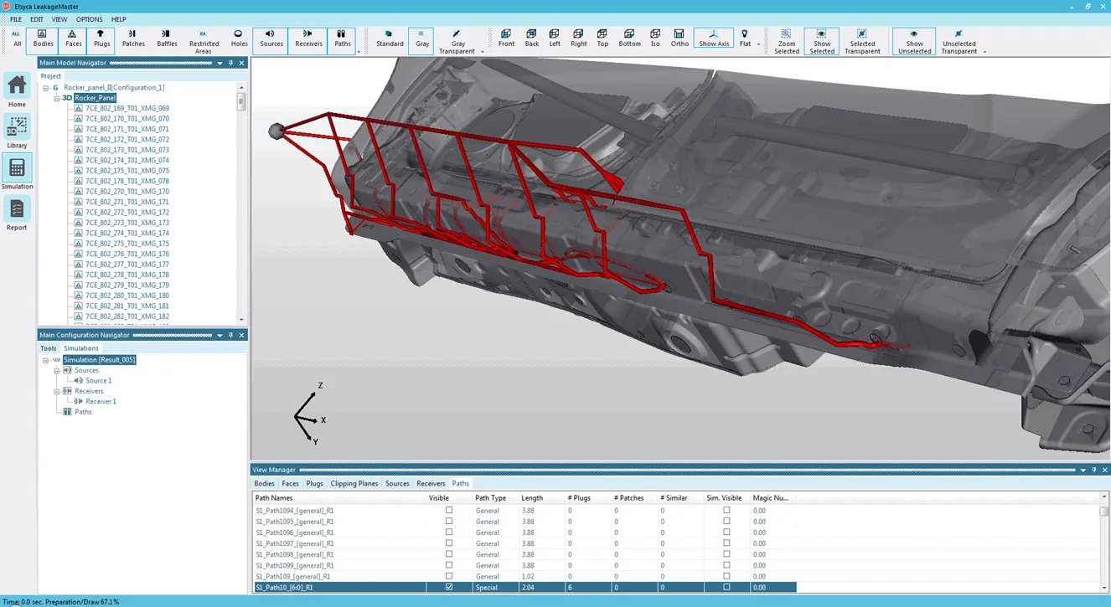1111x607 pixels.
Task: Open the Library sidebar page
Action: pyautogui.click(x=17, y=131)
